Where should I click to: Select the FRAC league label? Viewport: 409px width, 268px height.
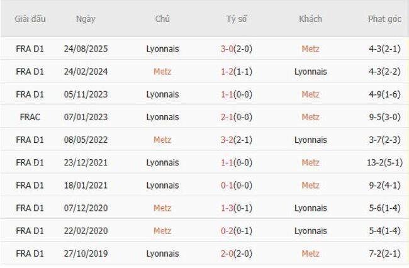pyautogui.click(x=30, y=116)
